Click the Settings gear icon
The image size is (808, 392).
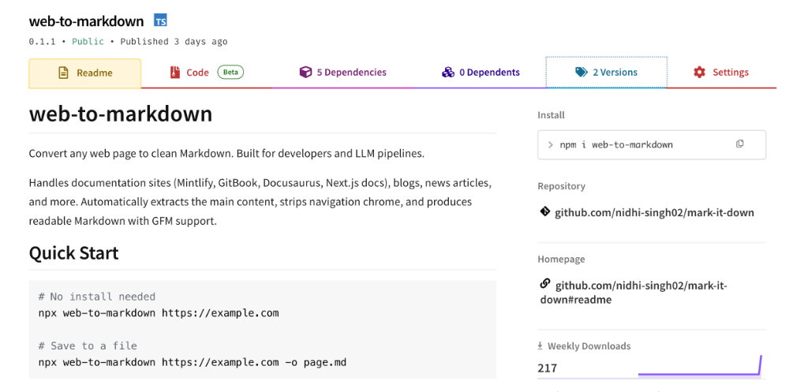699,72
